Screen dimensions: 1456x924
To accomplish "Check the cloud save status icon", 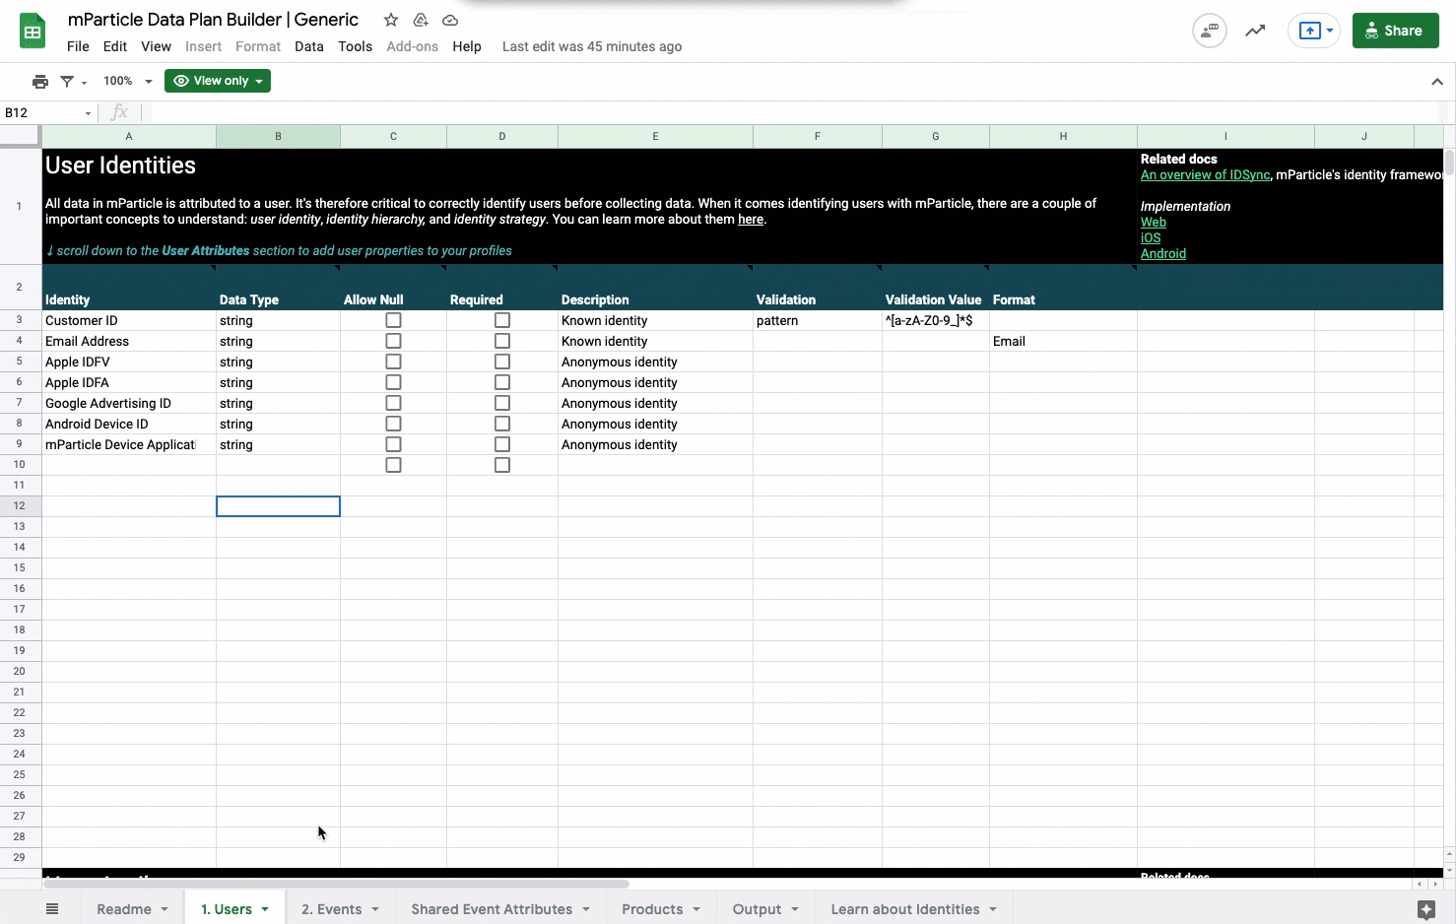I will point(450,20).
